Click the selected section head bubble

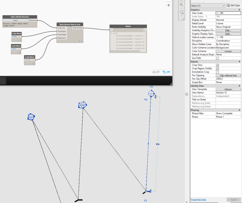coord(151,94)
